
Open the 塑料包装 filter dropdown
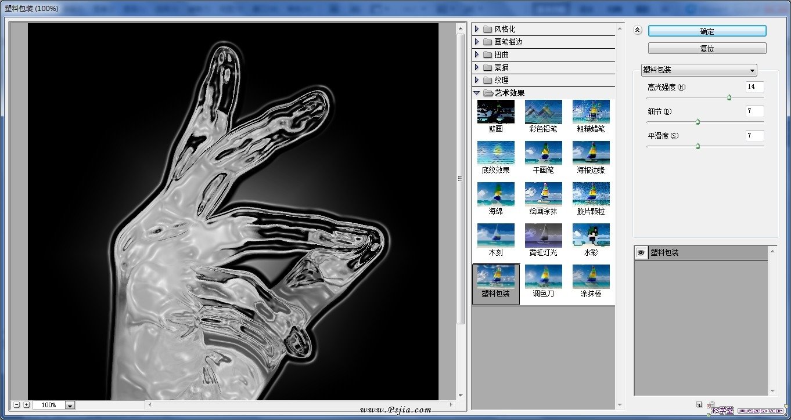click(699, 70)
